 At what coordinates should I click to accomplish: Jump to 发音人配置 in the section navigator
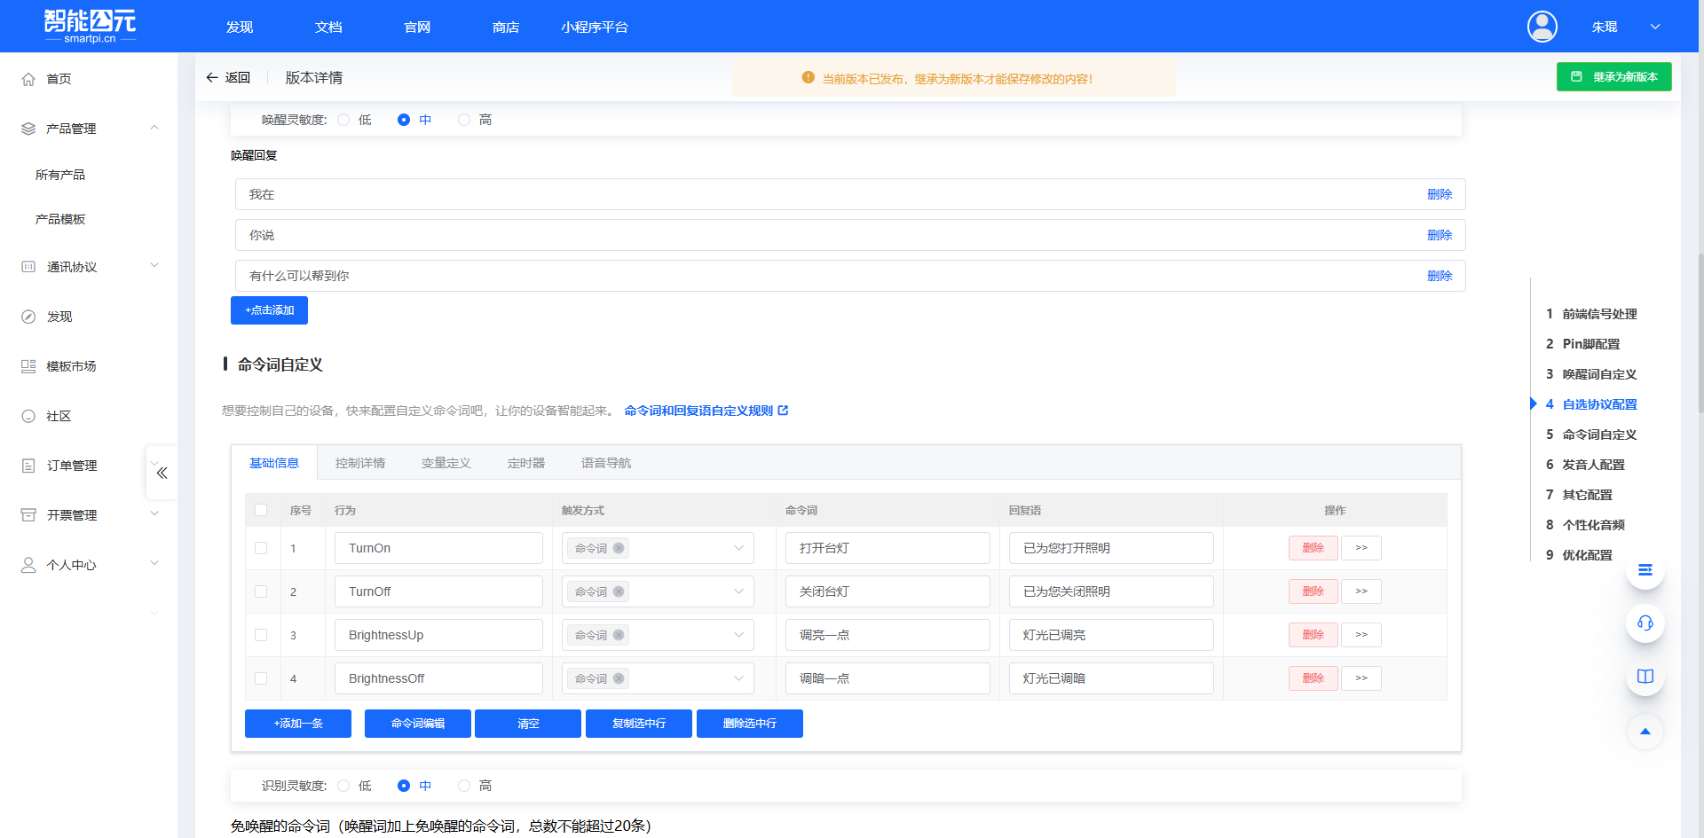point(1593,465)
